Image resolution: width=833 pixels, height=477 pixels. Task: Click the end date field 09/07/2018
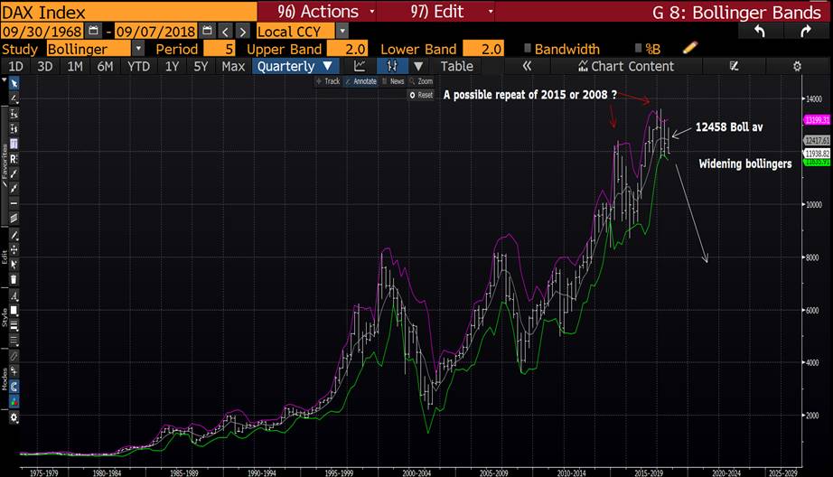coord(155,32)
